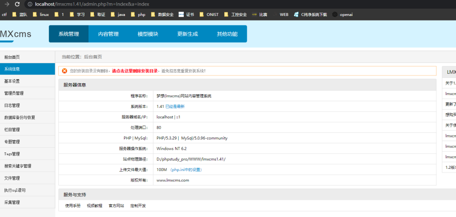Go forward with browser arrow icon
Image resolution: width=456 pixels, height=217 pixels.
click(7, 5)
